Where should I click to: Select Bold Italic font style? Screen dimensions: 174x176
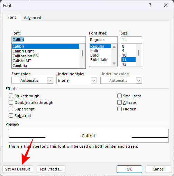(100, 60)
